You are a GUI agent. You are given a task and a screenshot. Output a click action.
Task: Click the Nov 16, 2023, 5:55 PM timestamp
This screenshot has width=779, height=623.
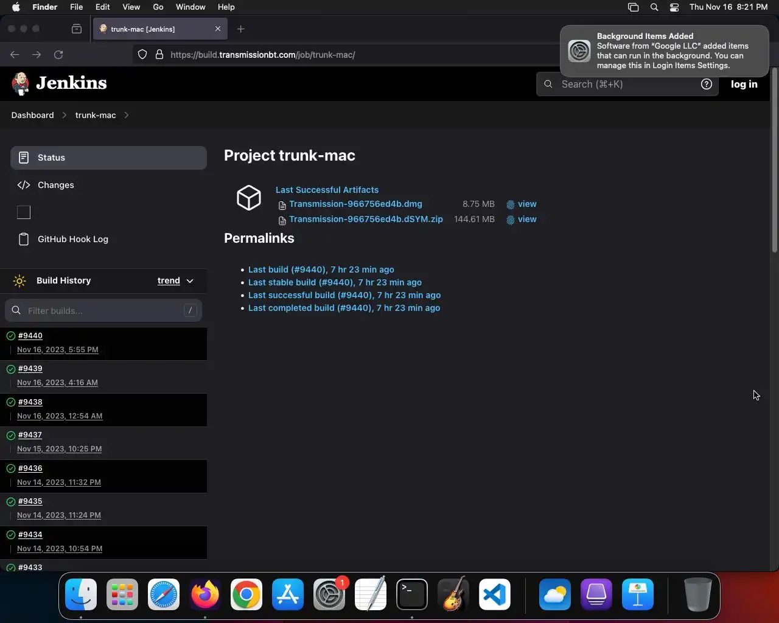point(58,350)
